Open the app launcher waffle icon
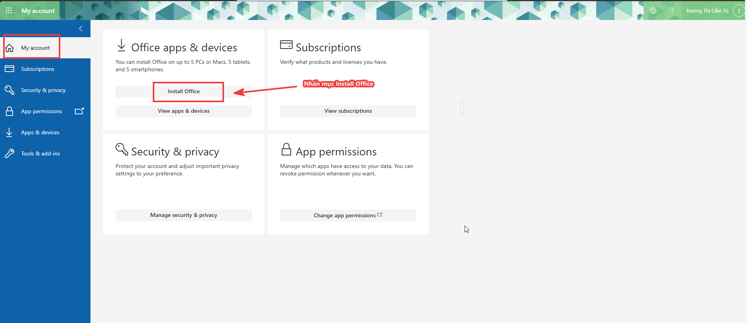Viewport: 747px width, 323px height. click(x=9, y=11)
